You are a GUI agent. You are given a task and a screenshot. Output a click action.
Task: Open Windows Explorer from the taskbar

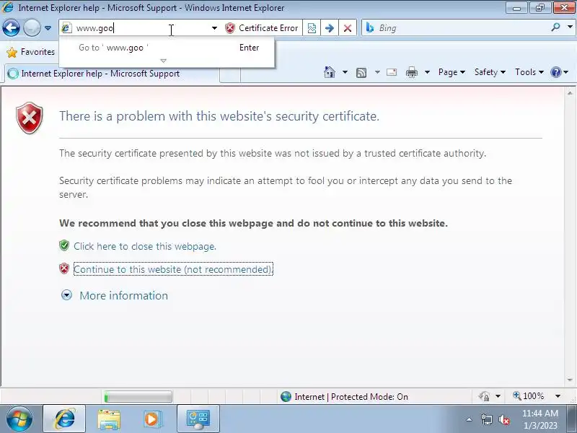(109, 419)
